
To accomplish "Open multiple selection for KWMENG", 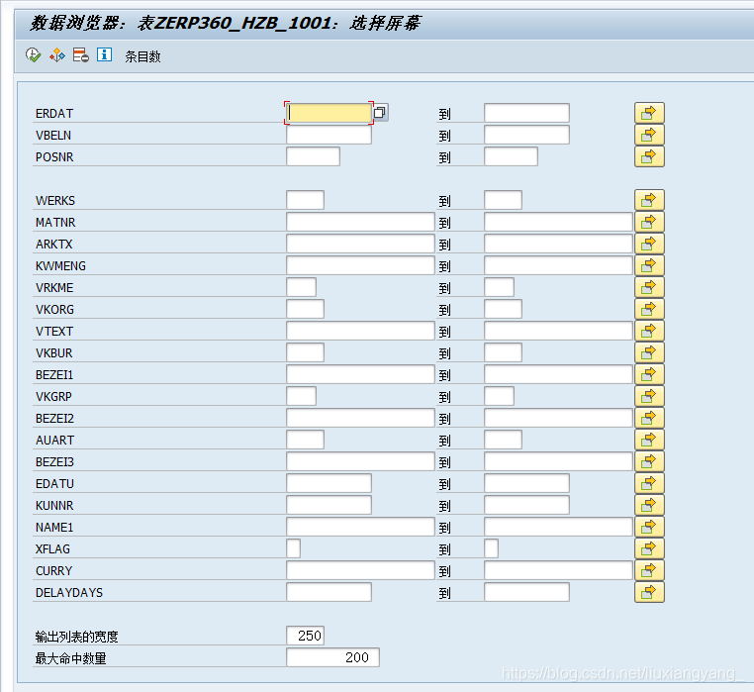I will 649,265.
